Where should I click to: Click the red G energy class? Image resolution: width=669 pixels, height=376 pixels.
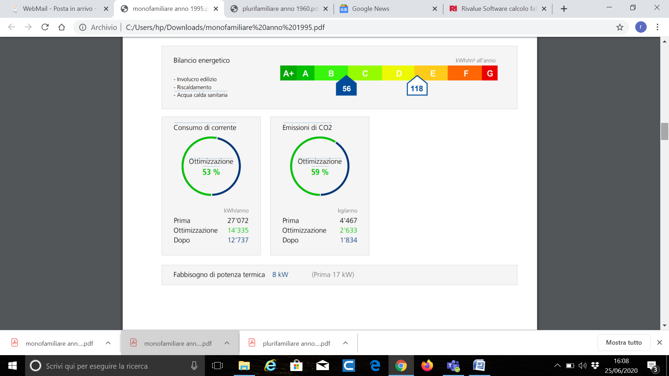pyautogui.click(x=490, y=73)
